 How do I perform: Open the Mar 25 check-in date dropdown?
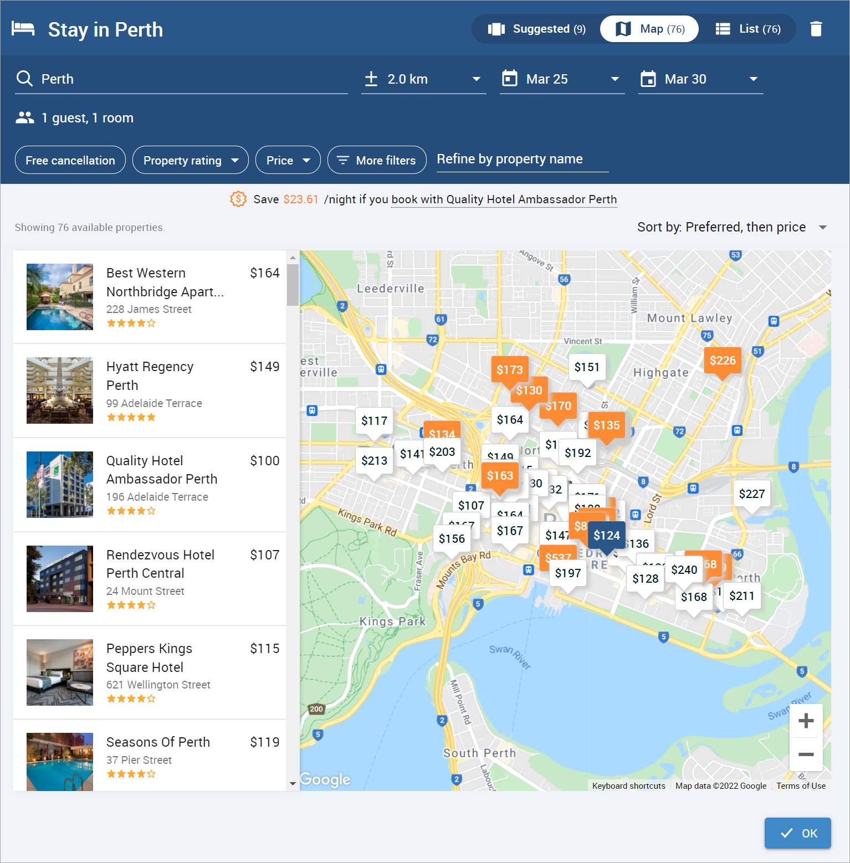click(x=562, y=79)
